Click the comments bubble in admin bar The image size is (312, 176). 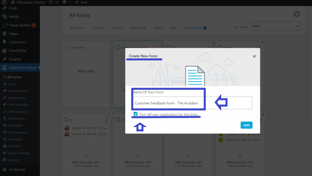[x=64, y=2]
